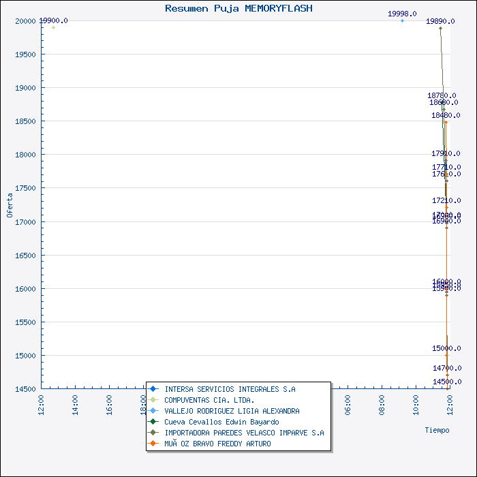The width and height of the screenshot is (477, 477).
Task: Click the 19890.0 data label
Action: tap(440, 21)
